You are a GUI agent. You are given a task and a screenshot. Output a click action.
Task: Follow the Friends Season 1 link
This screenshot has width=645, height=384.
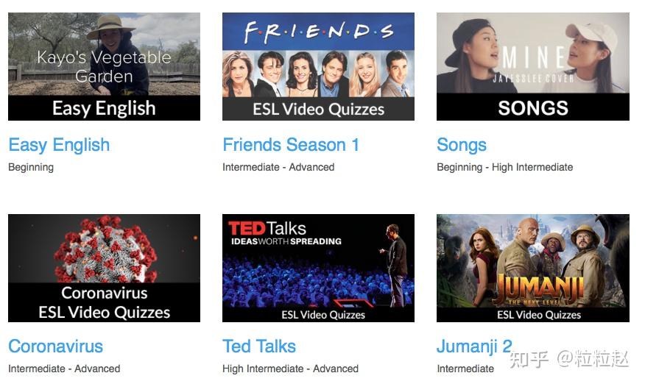[291, 145]
